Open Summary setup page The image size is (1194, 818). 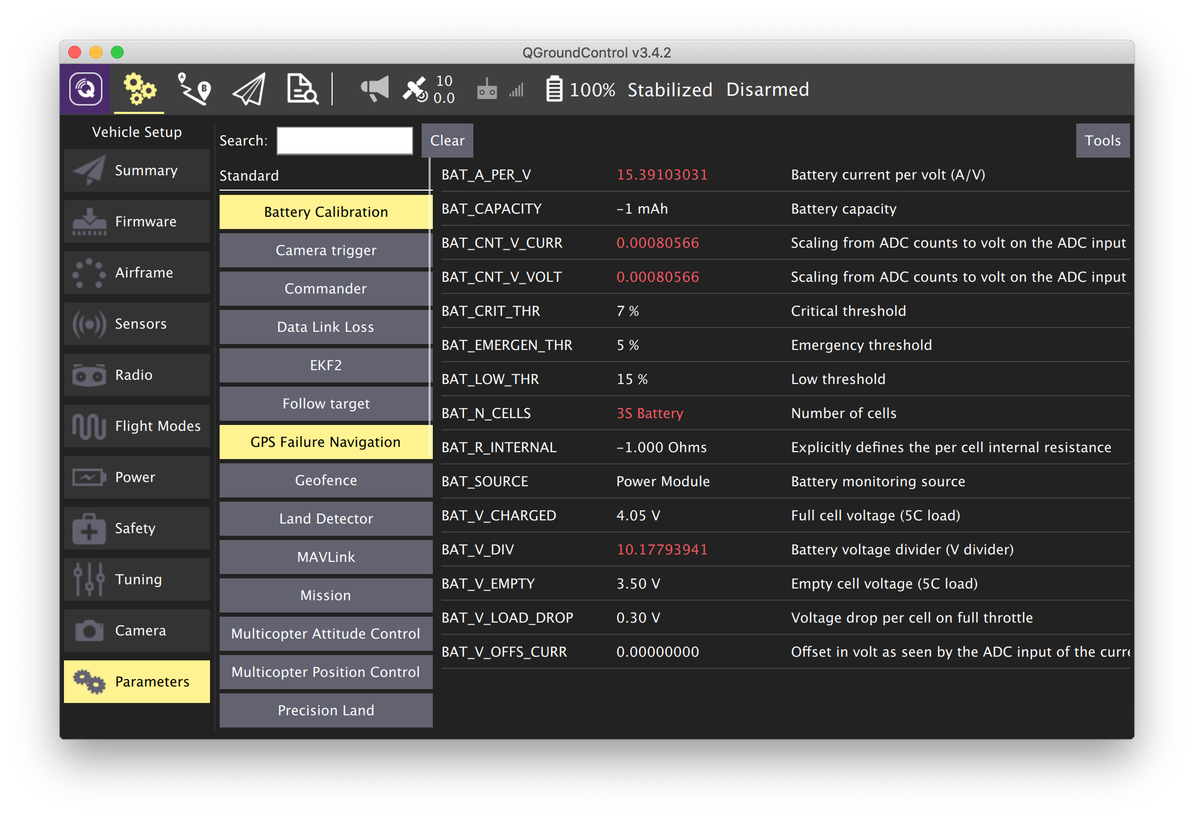coord(137,170)
